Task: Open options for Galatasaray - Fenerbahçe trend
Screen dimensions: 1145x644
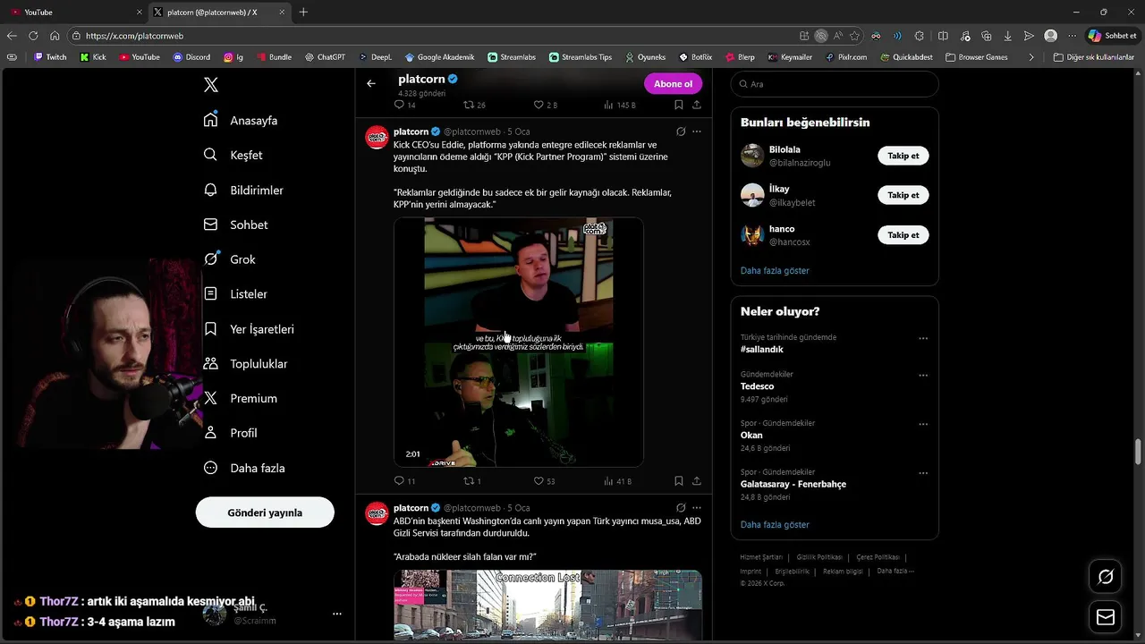Action: pyautogui.click(x=923, y=473)
